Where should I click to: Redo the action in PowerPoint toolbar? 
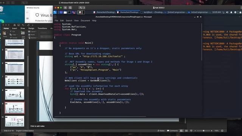click(x=28, y=25)
